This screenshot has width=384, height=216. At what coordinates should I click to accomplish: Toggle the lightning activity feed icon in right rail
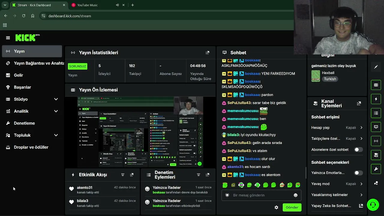376,99
